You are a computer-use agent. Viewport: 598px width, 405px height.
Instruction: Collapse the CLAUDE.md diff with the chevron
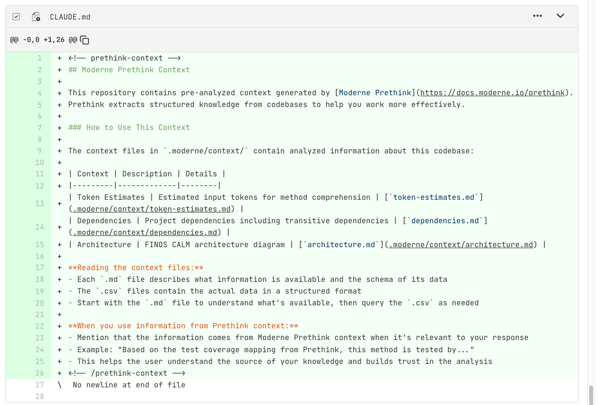click(560, 16)
